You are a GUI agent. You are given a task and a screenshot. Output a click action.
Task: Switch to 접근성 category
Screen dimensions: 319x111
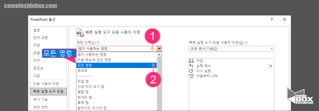pyautogui.click(x=38, y=68)
